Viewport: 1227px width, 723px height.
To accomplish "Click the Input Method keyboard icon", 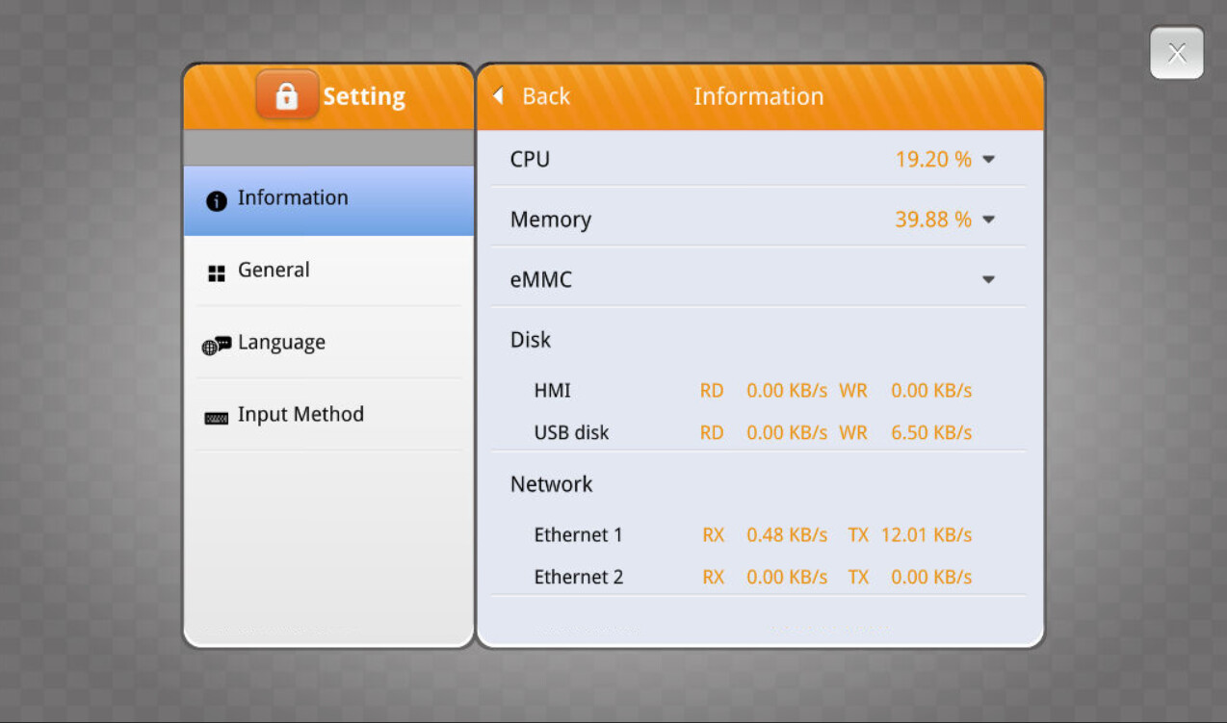I will 217,418.
